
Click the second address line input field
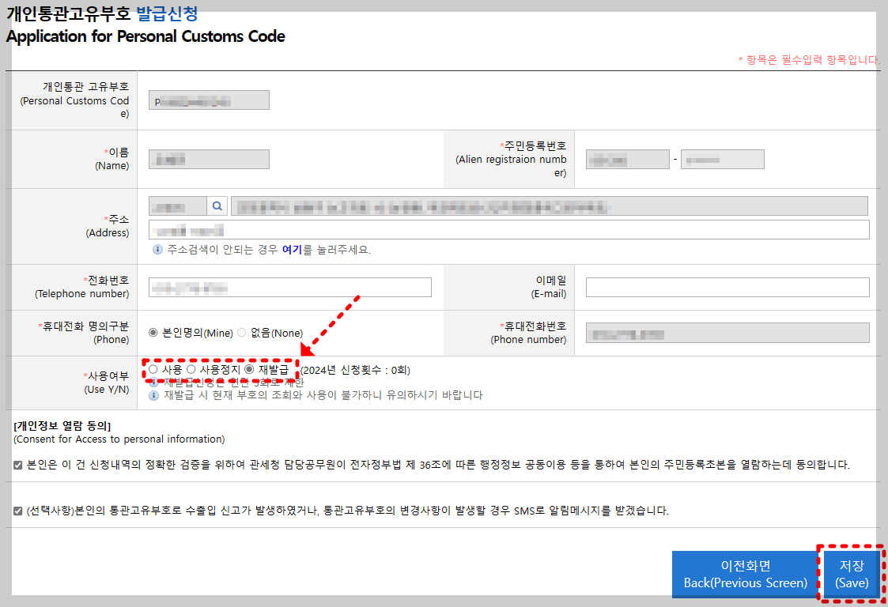(506, 230)
